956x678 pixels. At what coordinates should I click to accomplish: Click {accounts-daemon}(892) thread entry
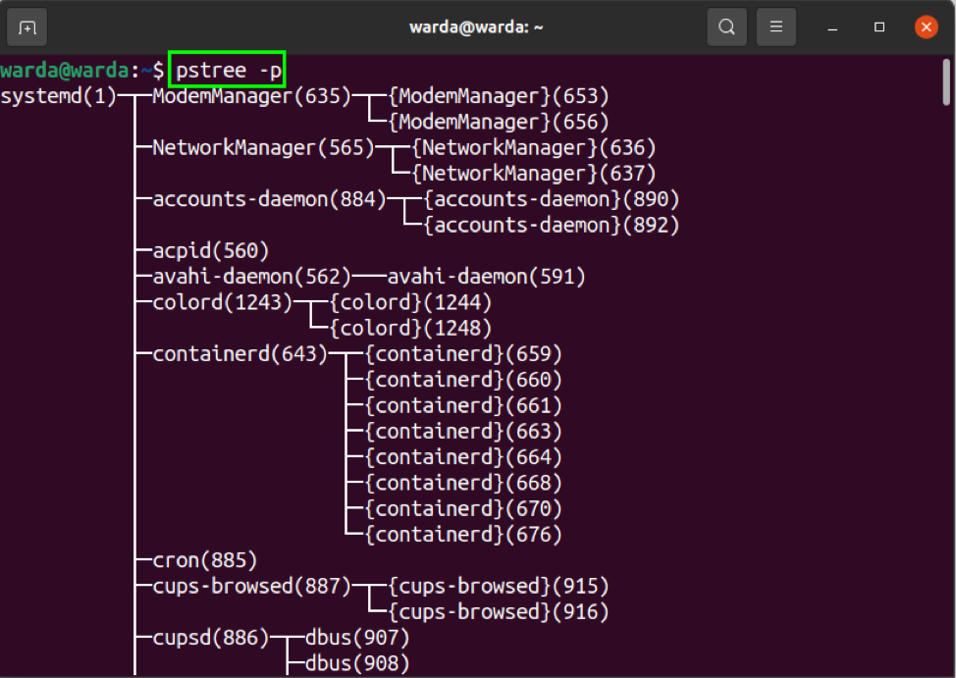(x=552, y=225)
